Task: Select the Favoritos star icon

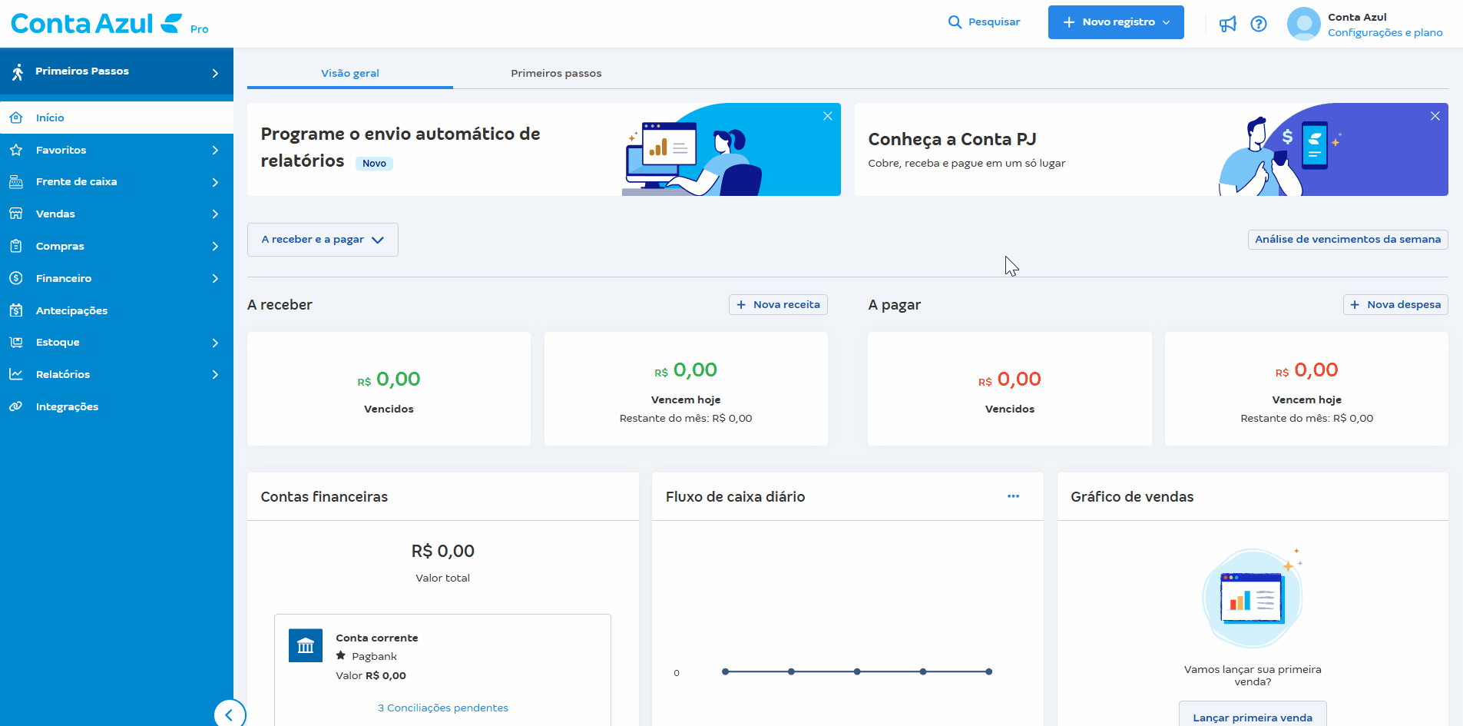Action: (x=17, y=149)
